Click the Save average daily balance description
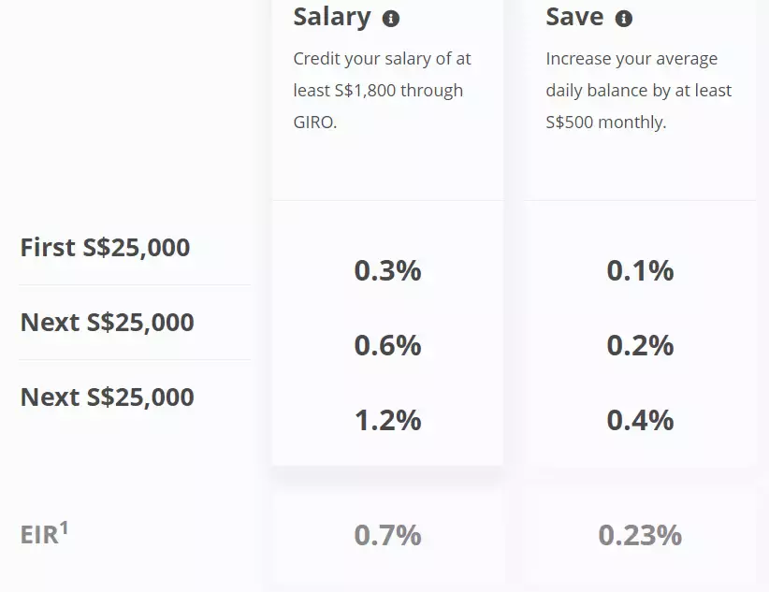 pos(638,91)
